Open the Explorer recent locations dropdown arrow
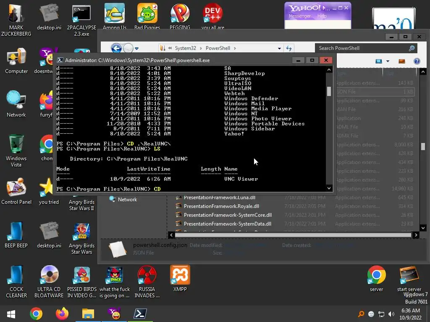Viewport: 430px width, 322px height. tap(136, 49)
